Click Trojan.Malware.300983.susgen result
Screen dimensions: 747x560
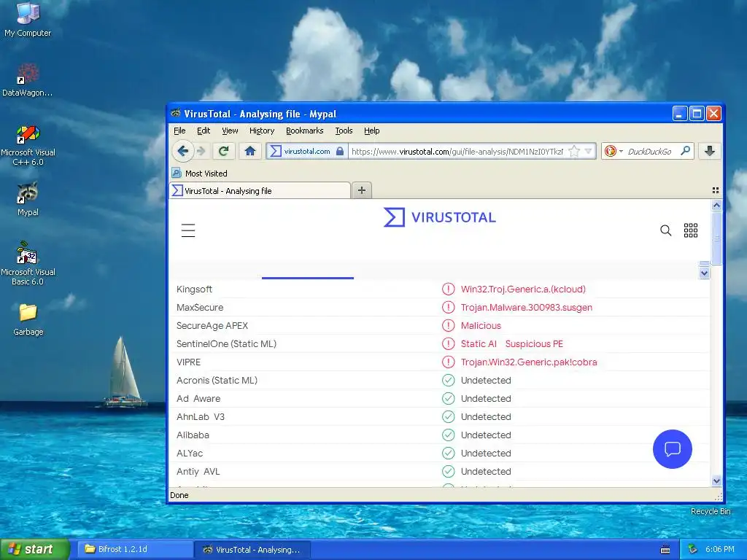point(527,307)
